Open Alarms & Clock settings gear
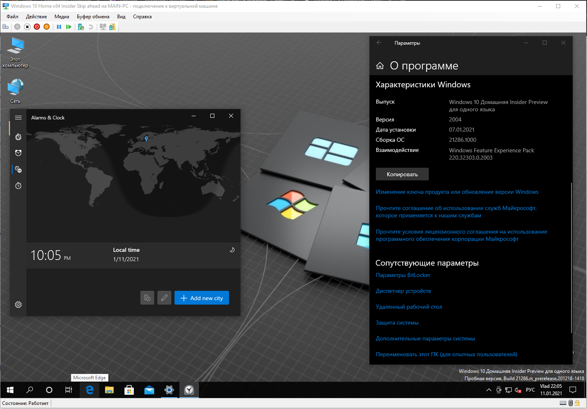587x409 pixels. coord(18,305)
